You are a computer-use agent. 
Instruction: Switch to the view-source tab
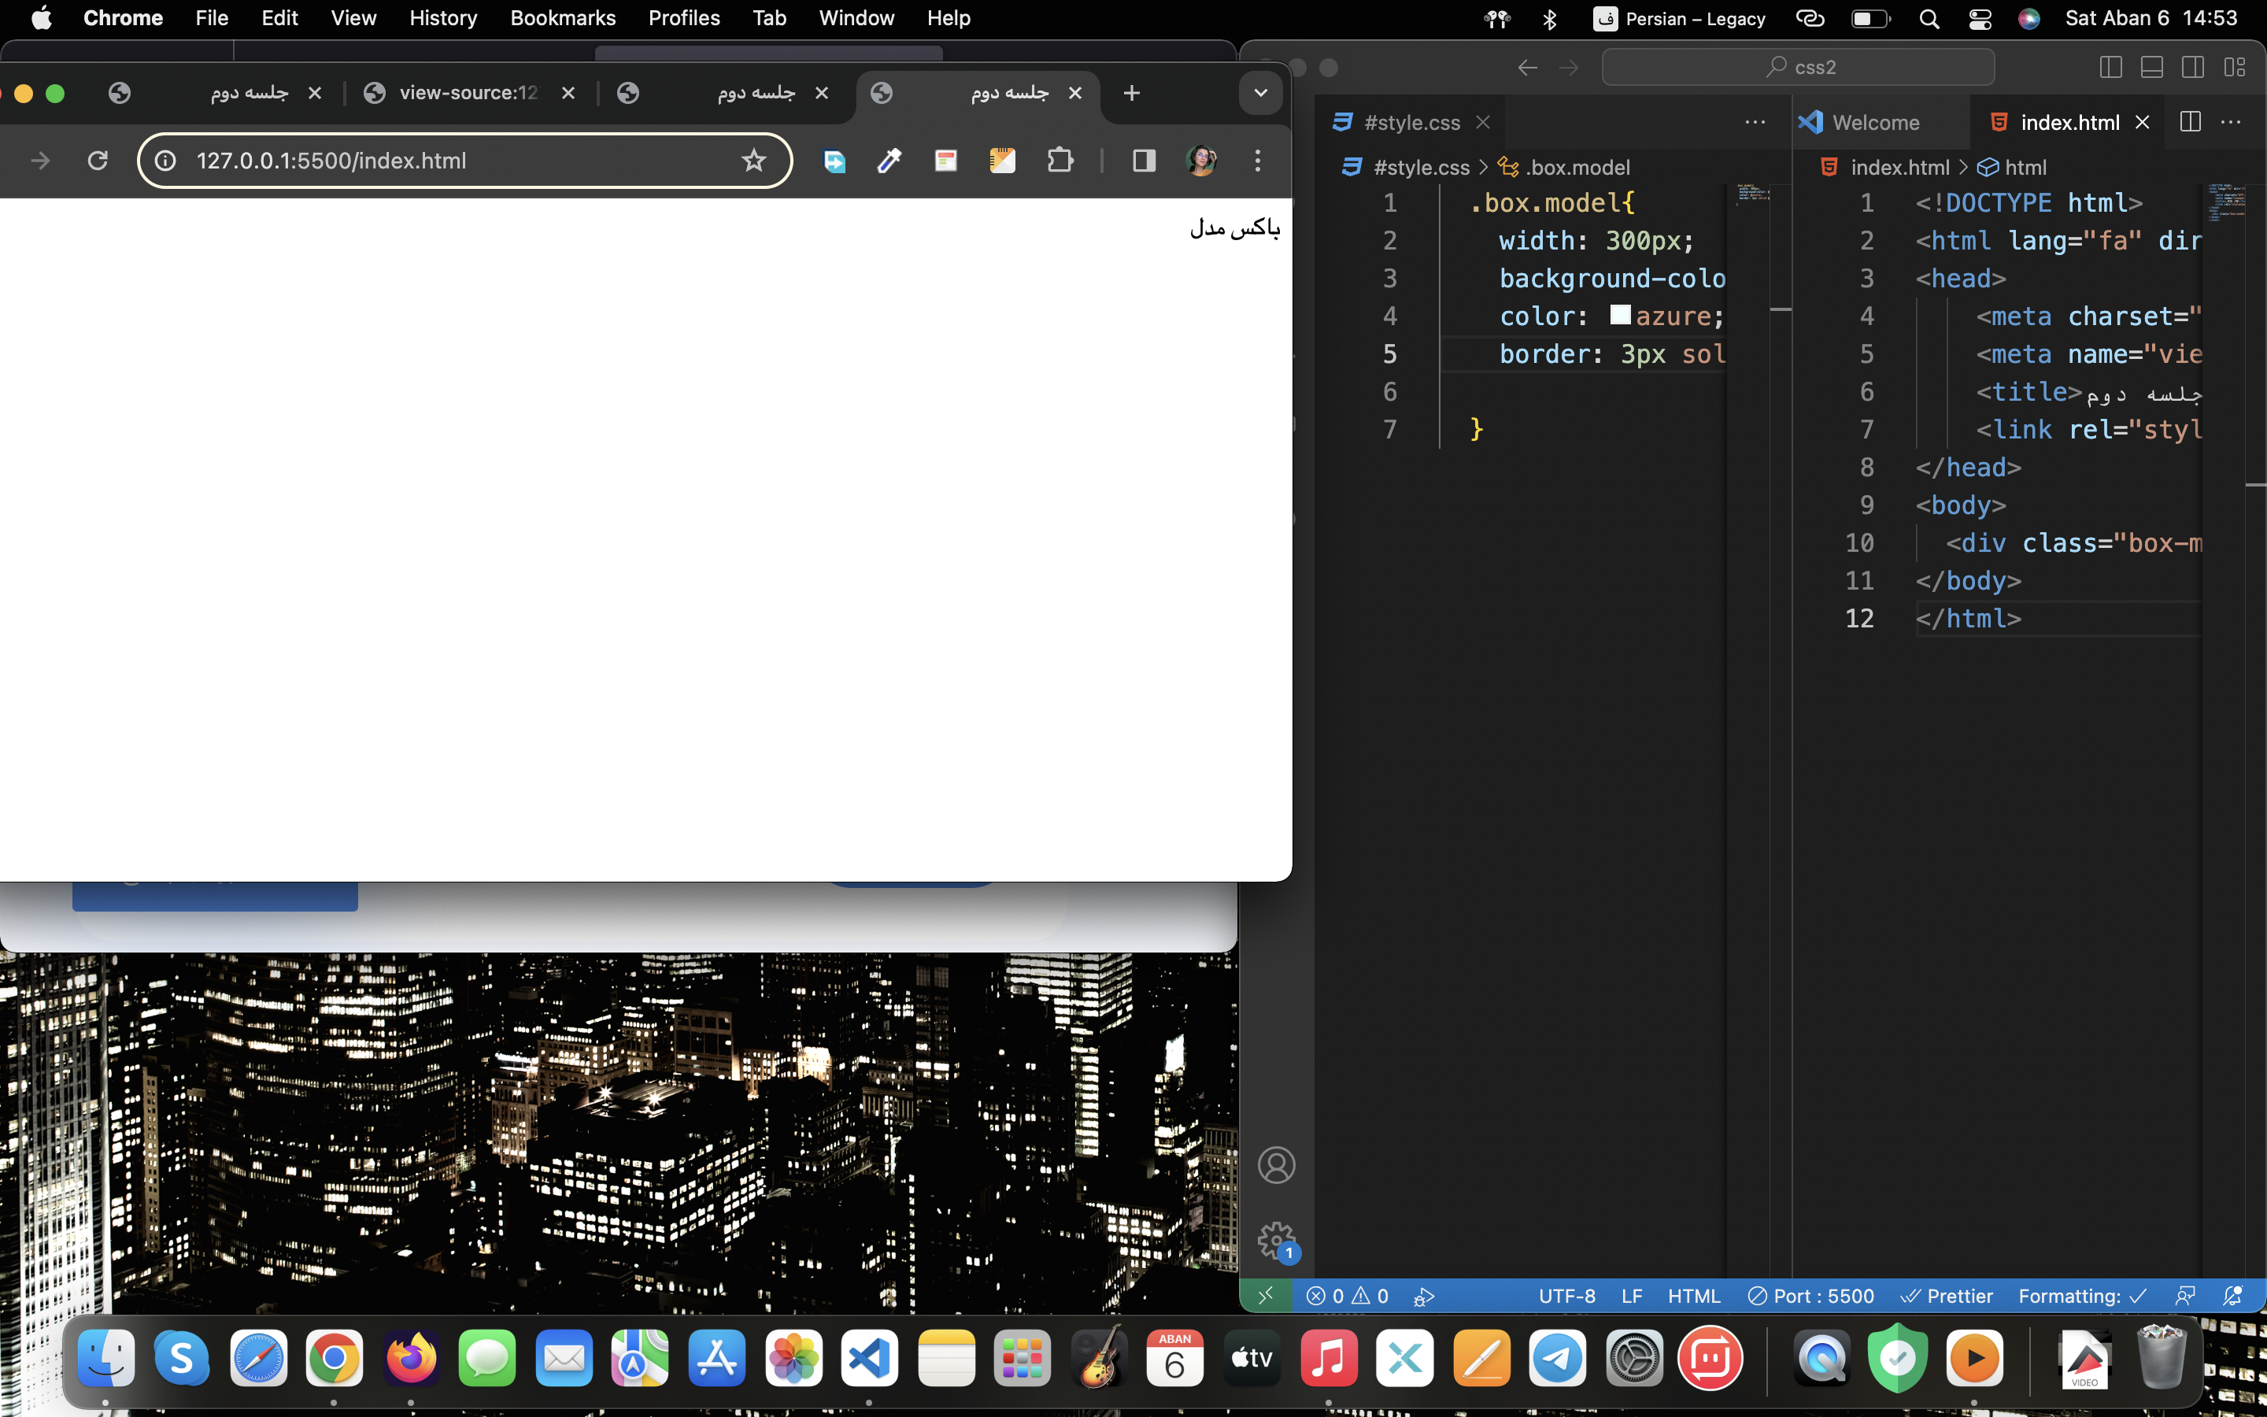click(x=468, y=93)
